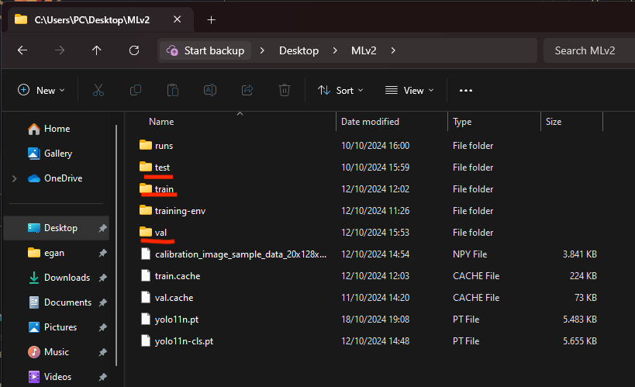635x387 pixels.
Task: Click the Start backup button
Action: pyautogui.click(x=205, y=50)
